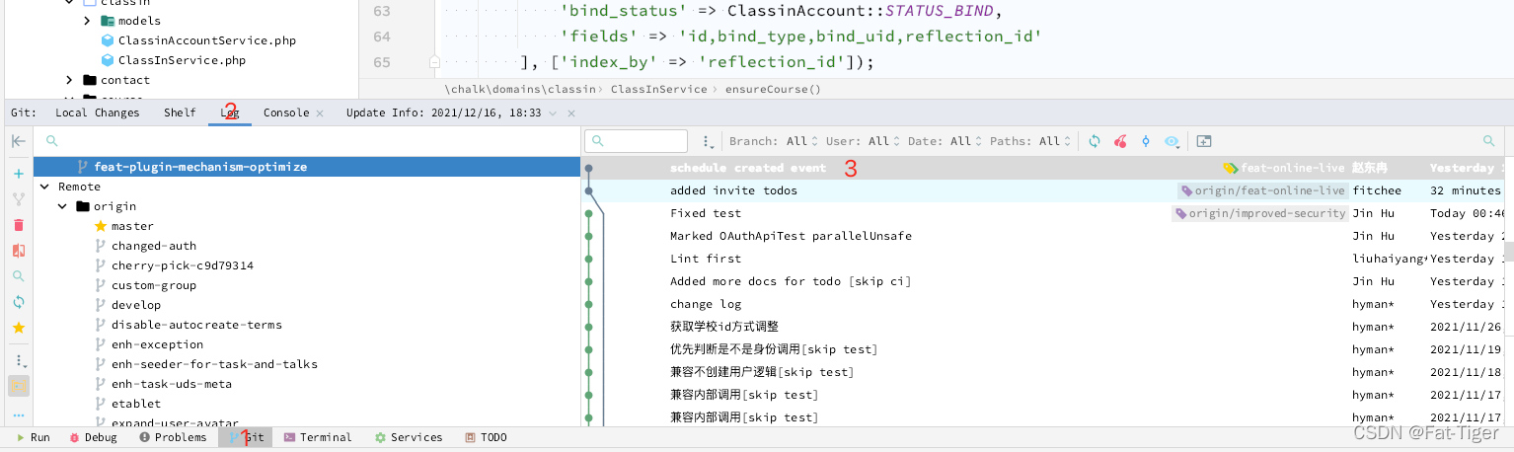Click the feat-online-live branch label
The height and width of the screenshot is (452, 1514).
coord(1283,168)
